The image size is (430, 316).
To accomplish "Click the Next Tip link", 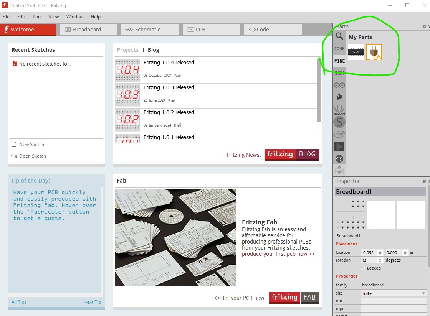I will [92, 302].
